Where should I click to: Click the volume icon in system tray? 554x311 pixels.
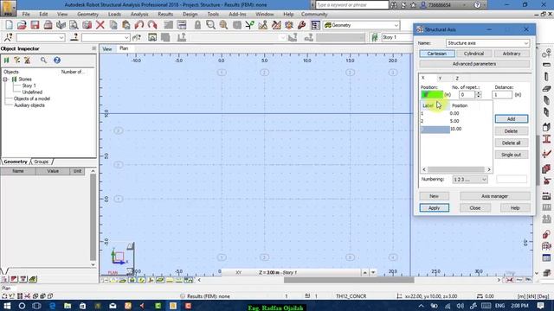[x=460, y=306]
